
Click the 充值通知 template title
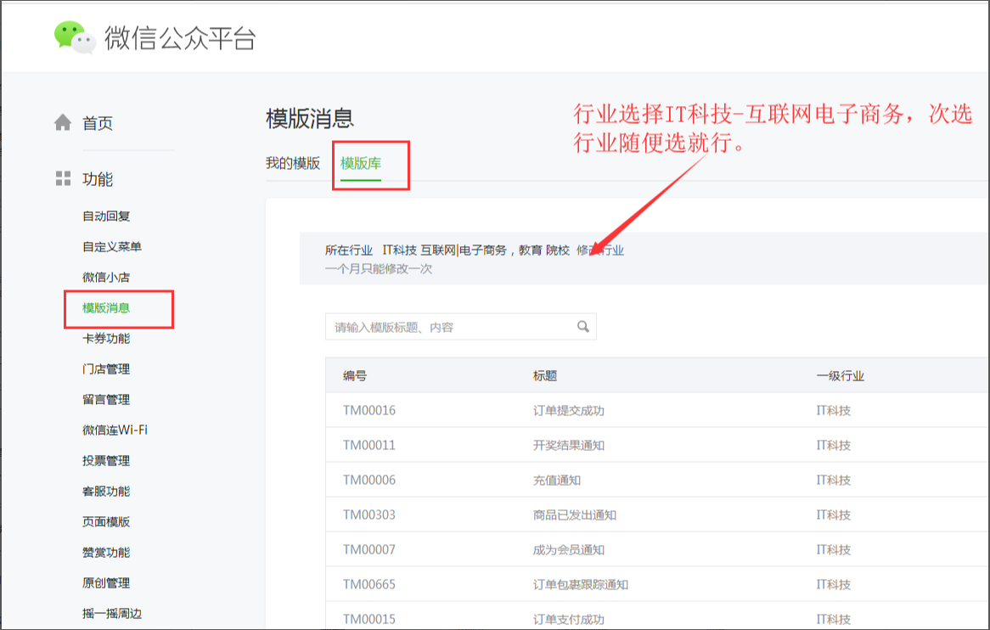(x=557, y=480)
